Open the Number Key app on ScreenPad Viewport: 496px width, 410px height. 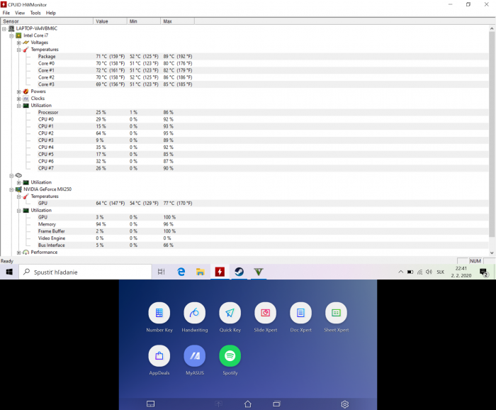point(159,313)
